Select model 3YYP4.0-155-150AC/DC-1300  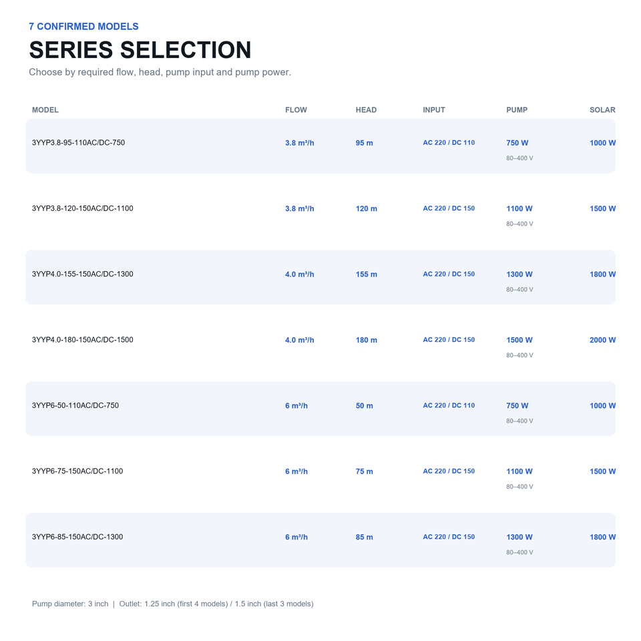[x=320, y=278]
